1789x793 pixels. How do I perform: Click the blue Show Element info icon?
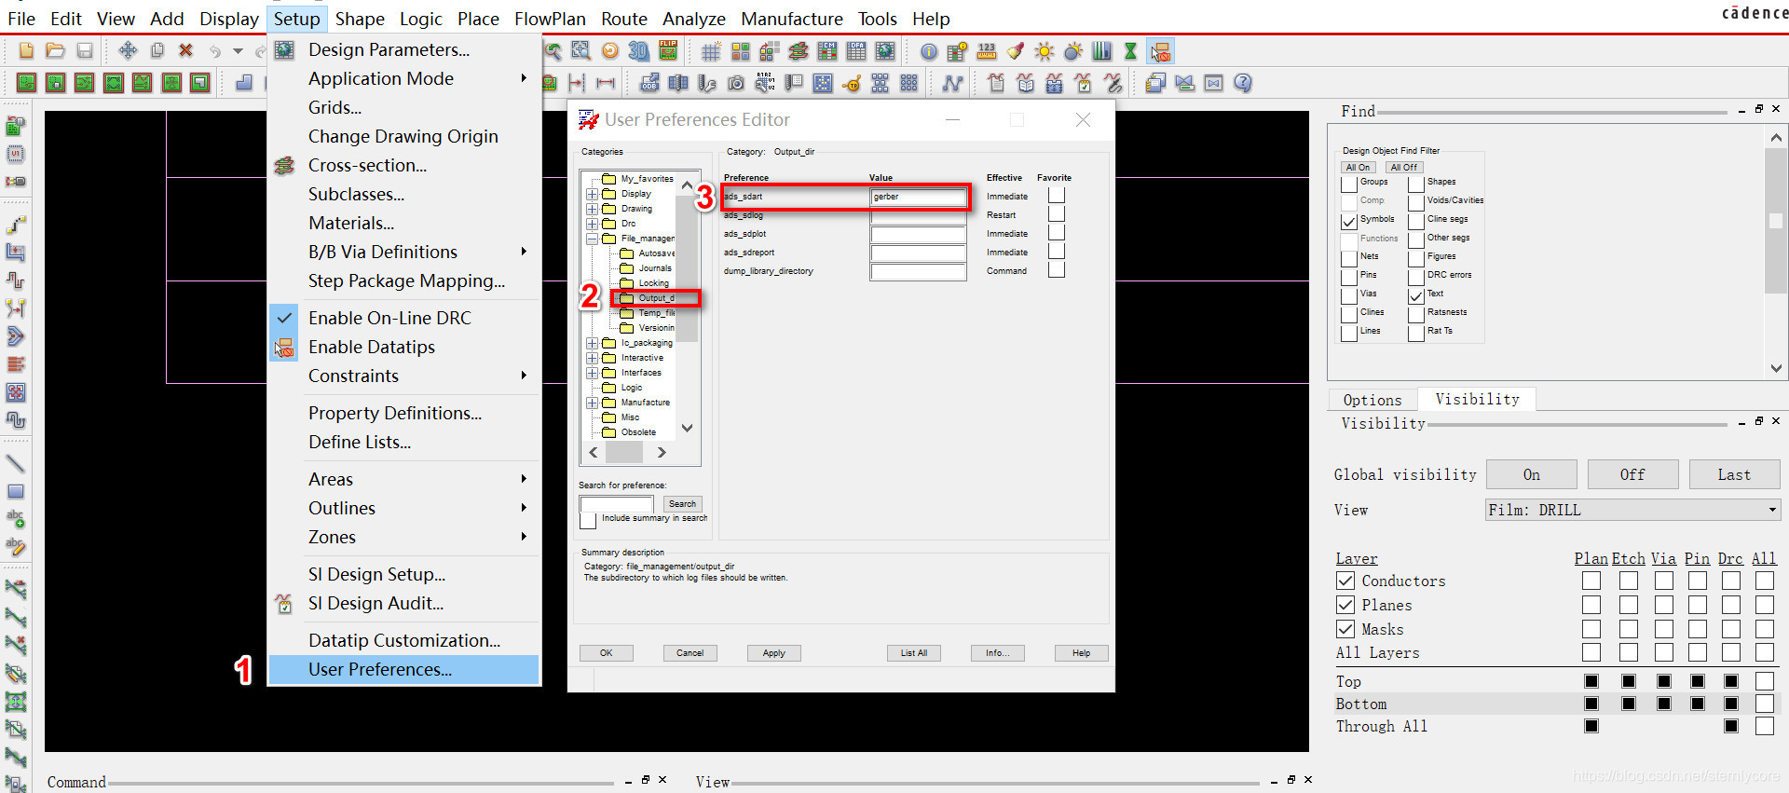pyautogui.click(x=929, y=51)
